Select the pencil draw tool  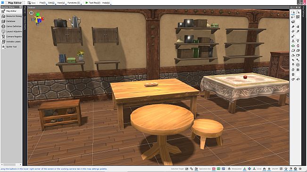(293, 26)
